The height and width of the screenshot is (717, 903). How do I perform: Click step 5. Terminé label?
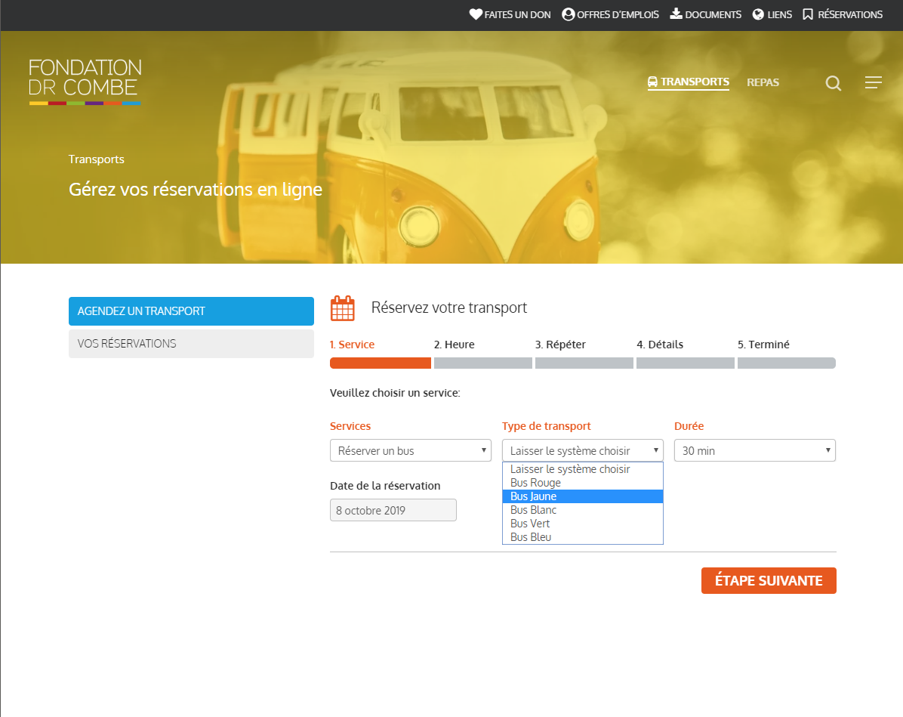(x=763, y=345)
